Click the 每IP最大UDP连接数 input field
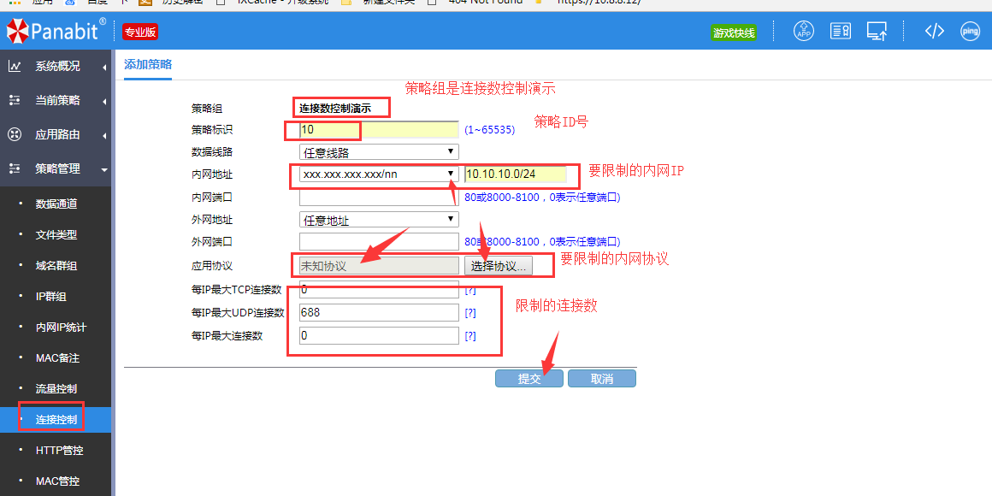Viewport: 992px width, 496px height. 379,312
